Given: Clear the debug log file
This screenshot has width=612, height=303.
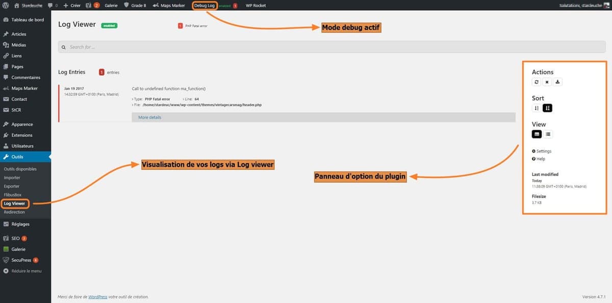Looking at the screenshot, I should tap(547, 82).
